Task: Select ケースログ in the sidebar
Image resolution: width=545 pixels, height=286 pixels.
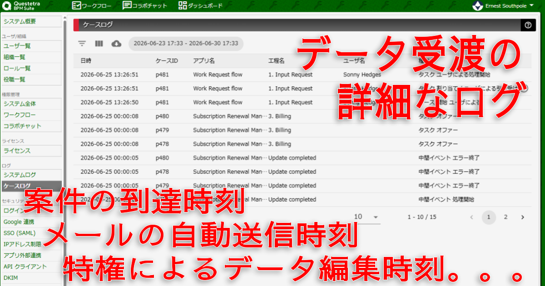Action: (31, 186)
